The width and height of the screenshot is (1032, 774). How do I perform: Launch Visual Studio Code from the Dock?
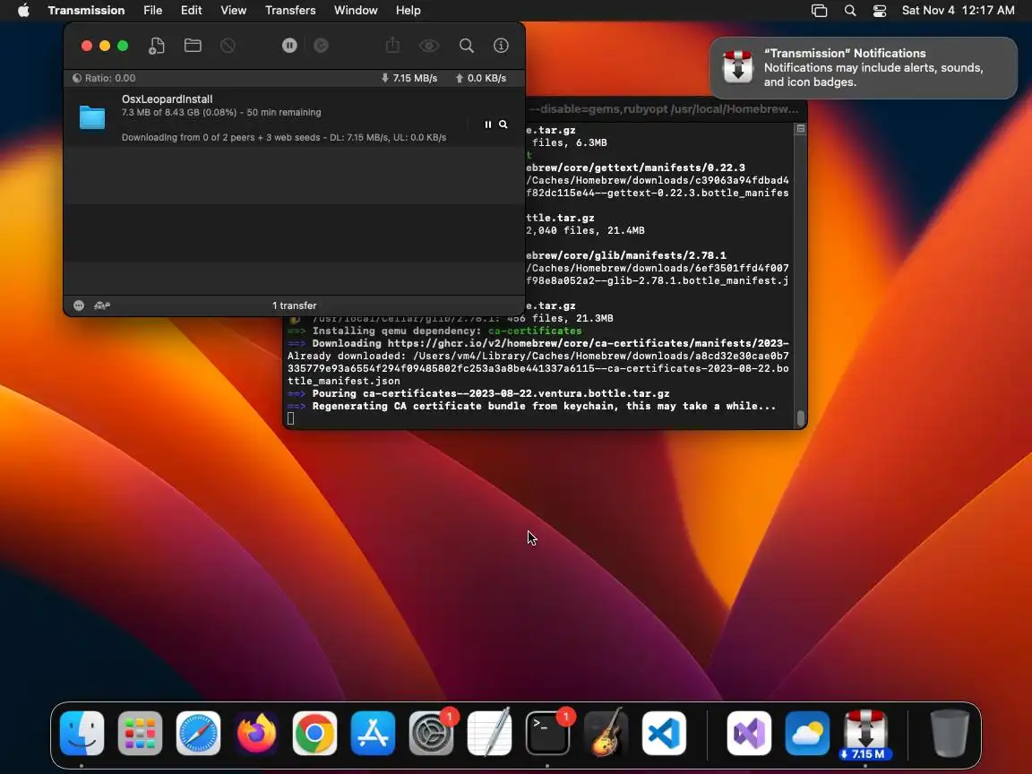664,733
